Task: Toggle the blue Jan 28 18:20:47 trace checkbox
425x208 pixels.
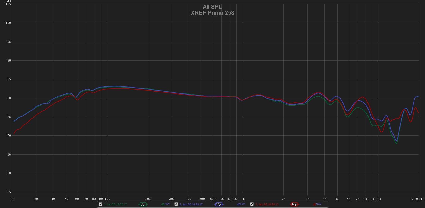Action: pyautogui.click(x=176, y=204)
